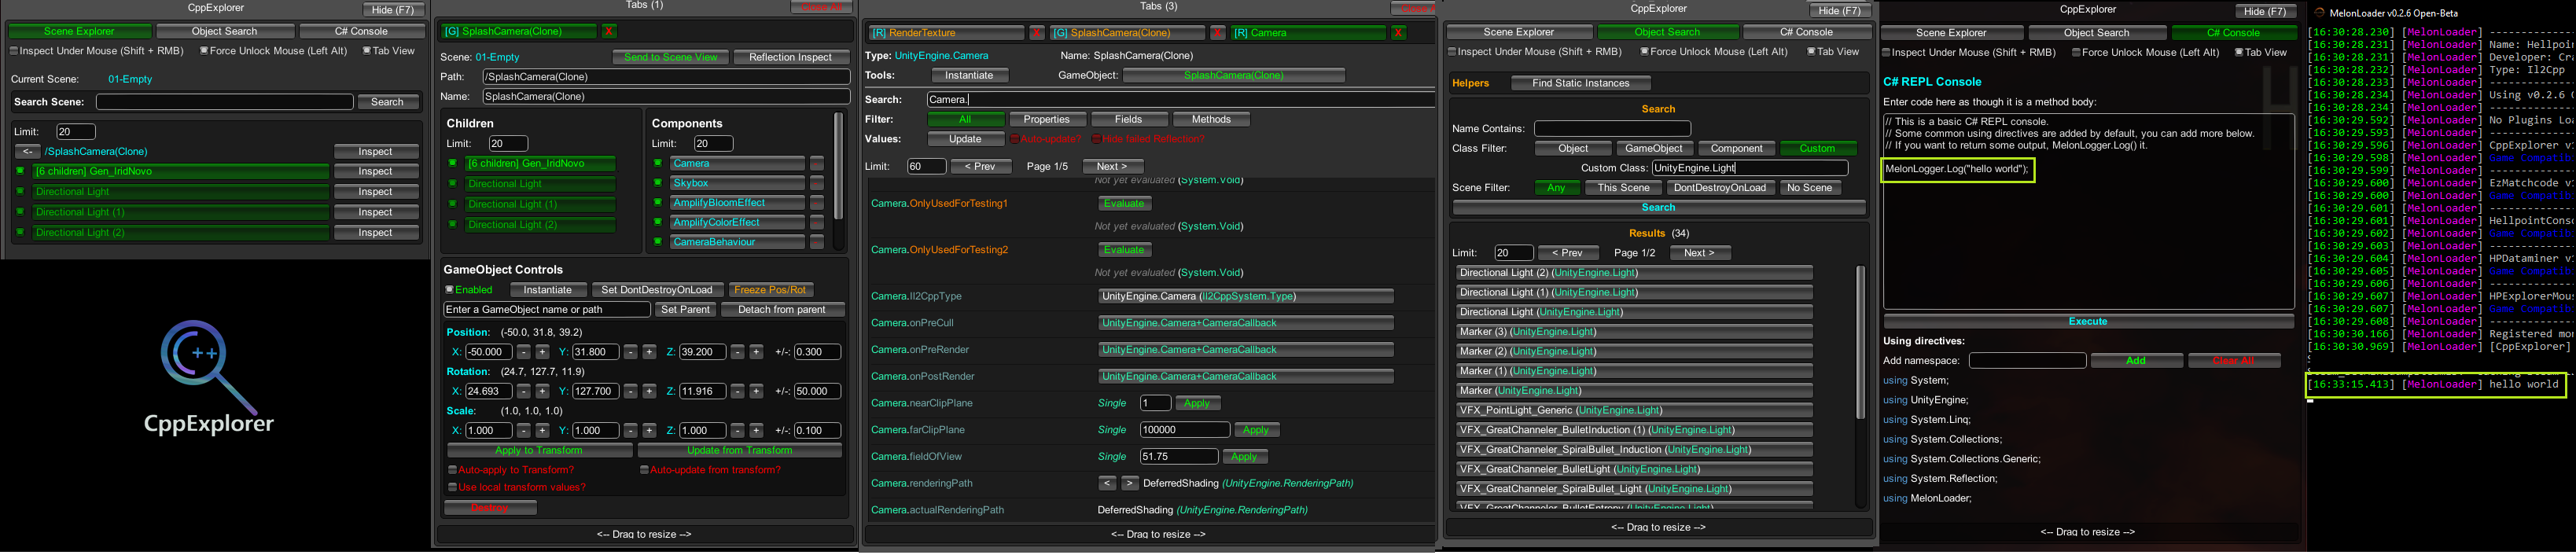Filter Camera members by Methods
This screenshot has width=2576, height=555.
pos(1210,120)
